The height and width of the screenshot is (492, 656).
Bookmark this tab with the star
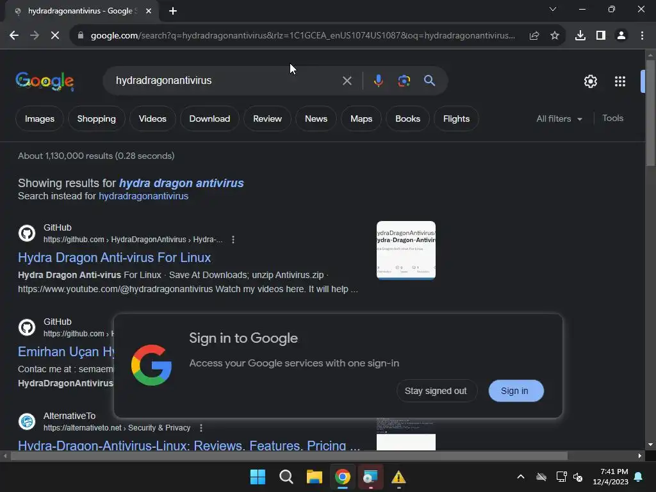pos(555,36)
